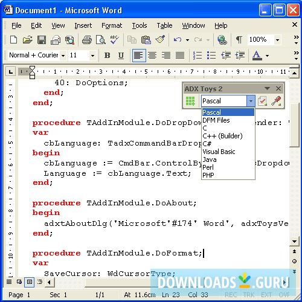This screenshot has height=302, width=302.
Task: Switch to Outline view
Action: point(40,281)
